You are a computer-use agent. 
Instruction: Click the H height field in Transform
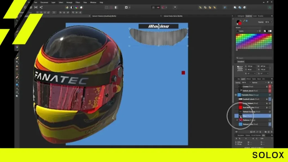pos(264,69)
